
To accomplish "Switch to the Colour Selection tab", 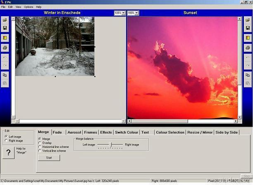I will [170, 132].
